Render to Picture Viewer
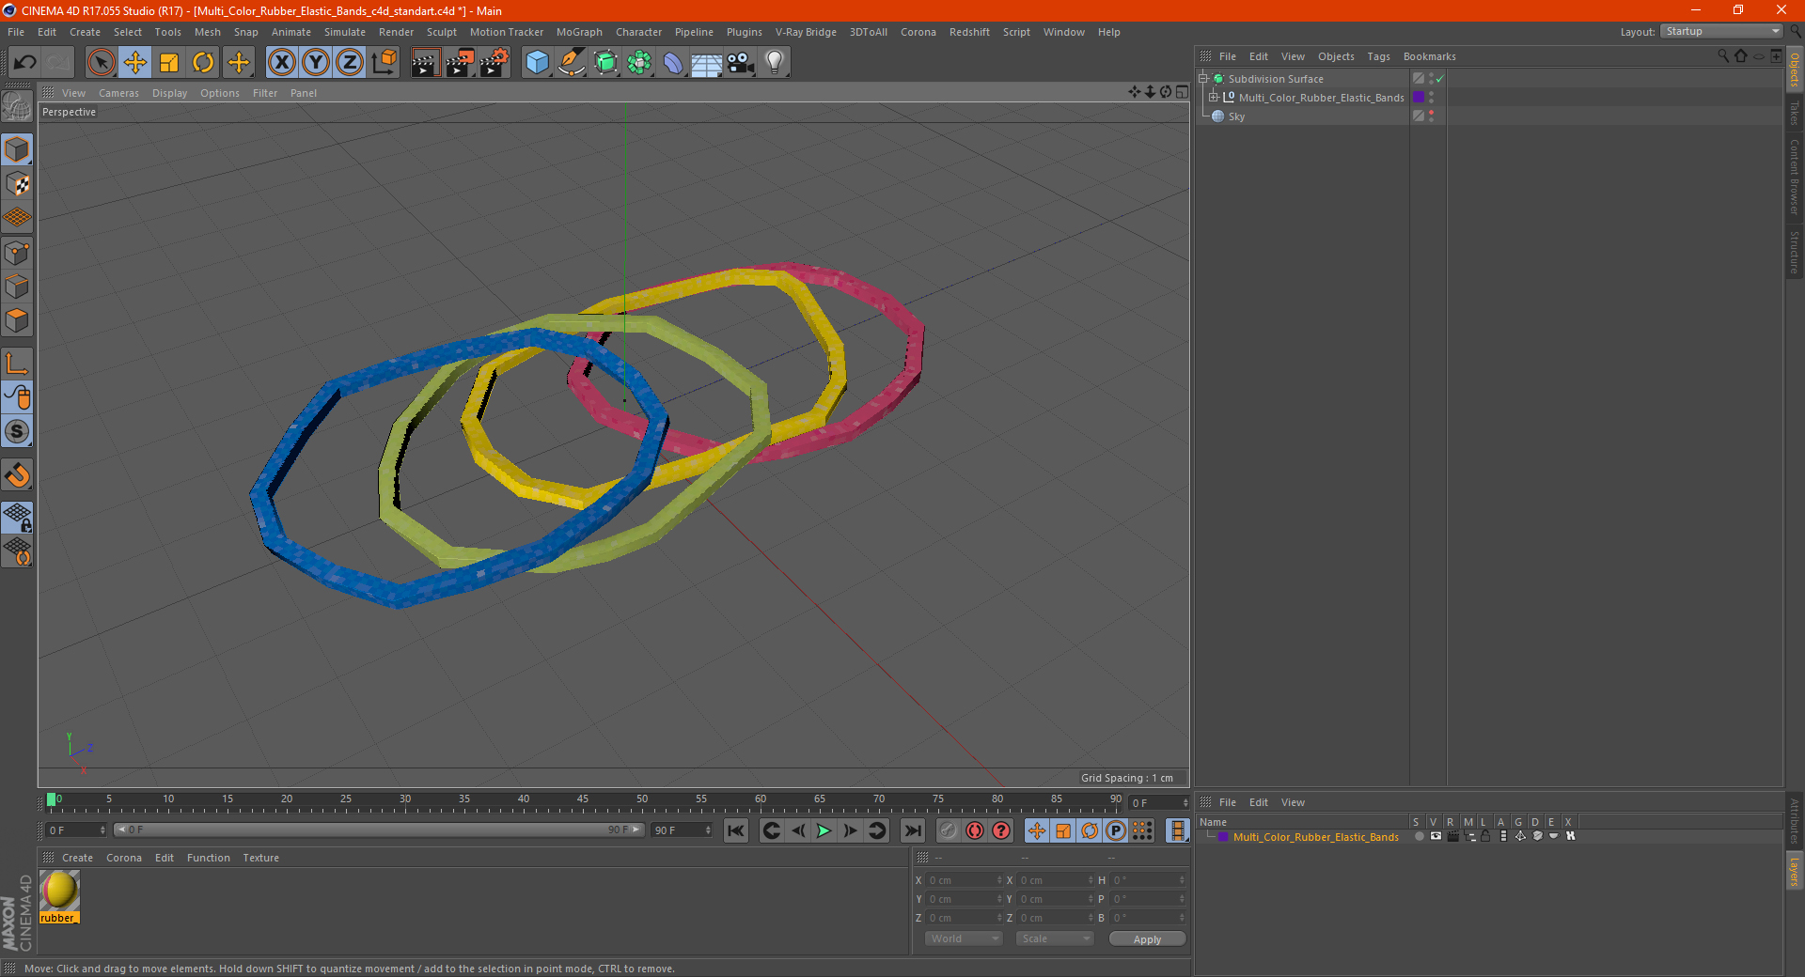This screenshot has width=1805, height=977. pyautogui.click(x=460, y=63)
